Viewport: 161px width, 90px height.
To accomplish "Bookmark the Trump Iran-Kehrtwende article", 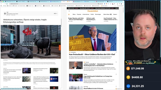I will 116,74.
